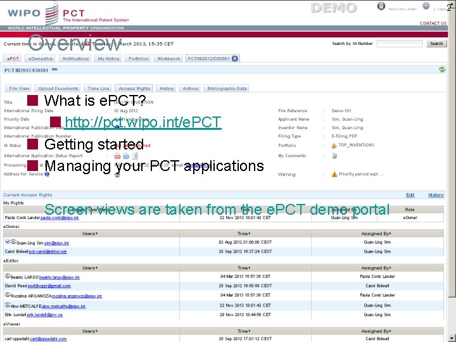The image size is (456, 342).
Task: Focus the Search by IA Number field
Action: (400, 44)
